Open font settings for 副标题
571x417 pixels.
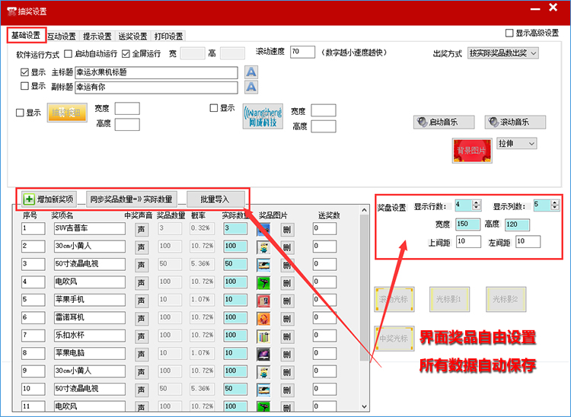tap(251, 88)
